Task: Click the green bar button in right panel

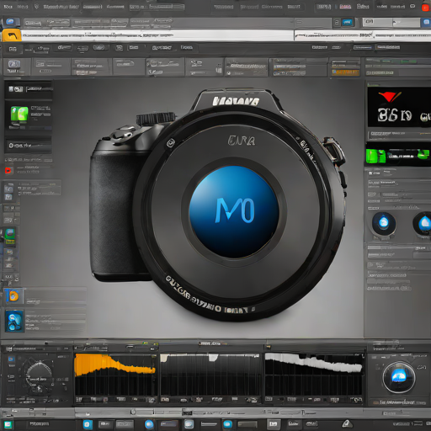Action: (398, 155)
